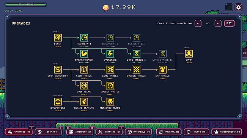Select the Recovery II upgrade node
The image size is (247, 138).
[x=110, y=38]
